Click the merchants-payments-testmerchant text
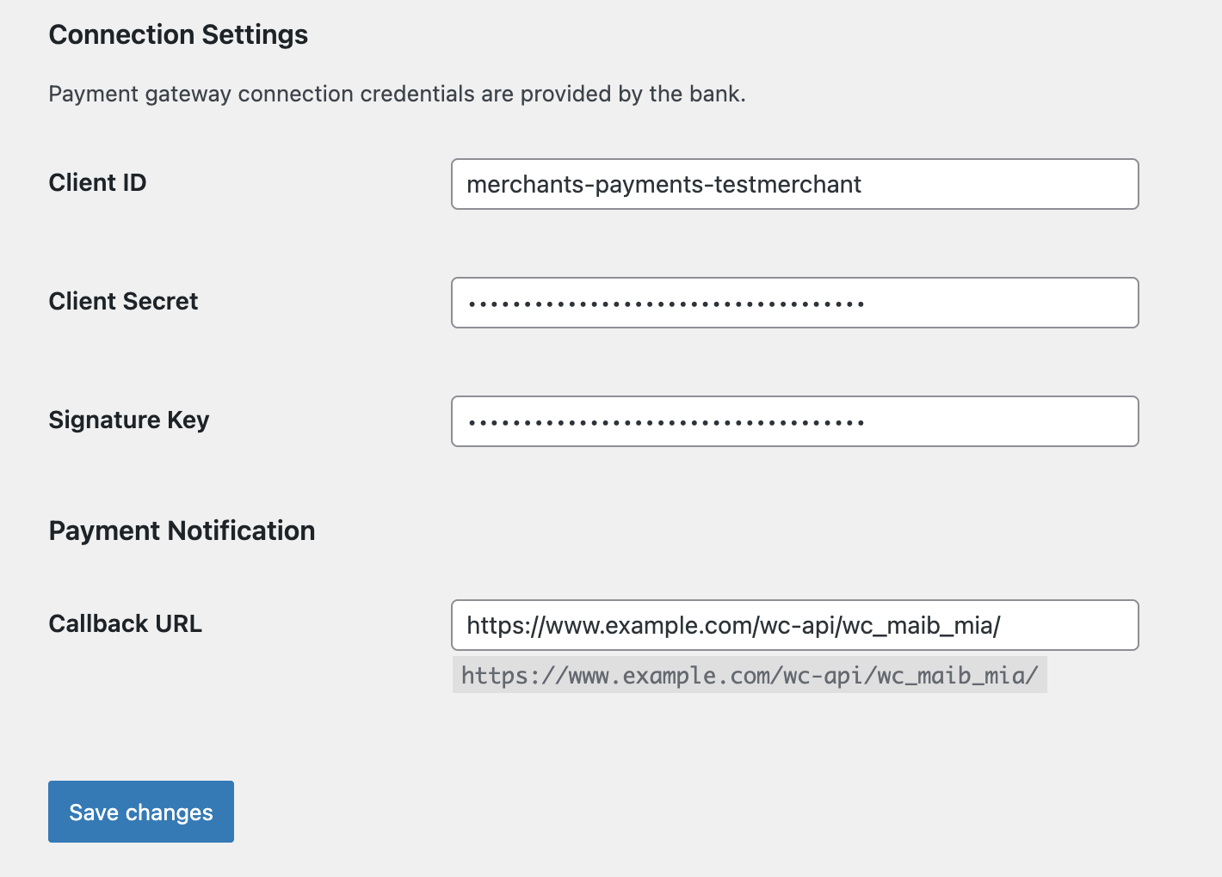1222x877 pixels. [x=663, y=184]
